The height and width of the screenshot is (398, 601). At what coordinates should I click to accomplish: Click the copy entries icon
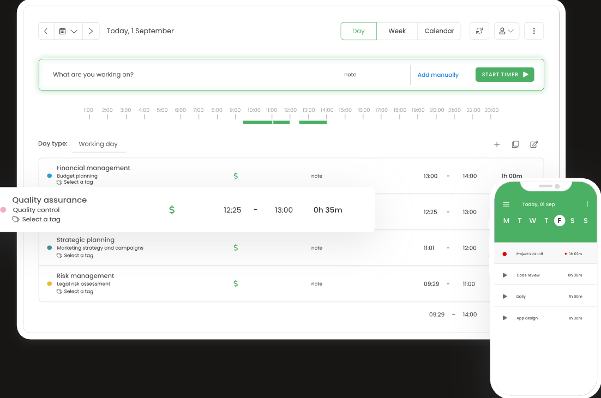(515, 144)
